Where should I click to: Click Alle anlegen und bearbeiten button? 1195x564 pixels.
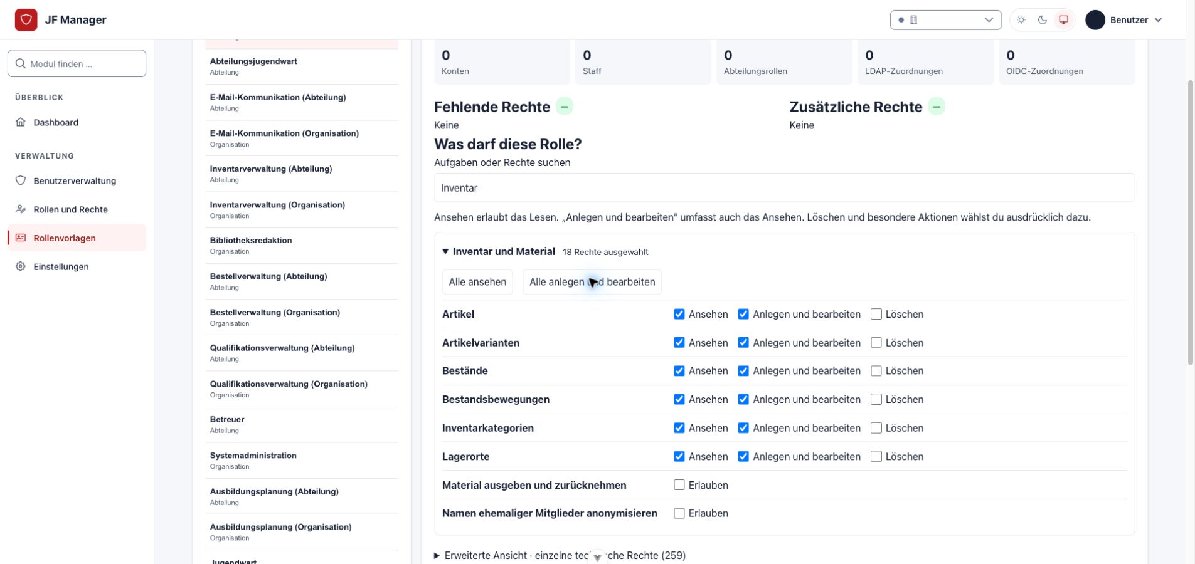click(592, 282)
